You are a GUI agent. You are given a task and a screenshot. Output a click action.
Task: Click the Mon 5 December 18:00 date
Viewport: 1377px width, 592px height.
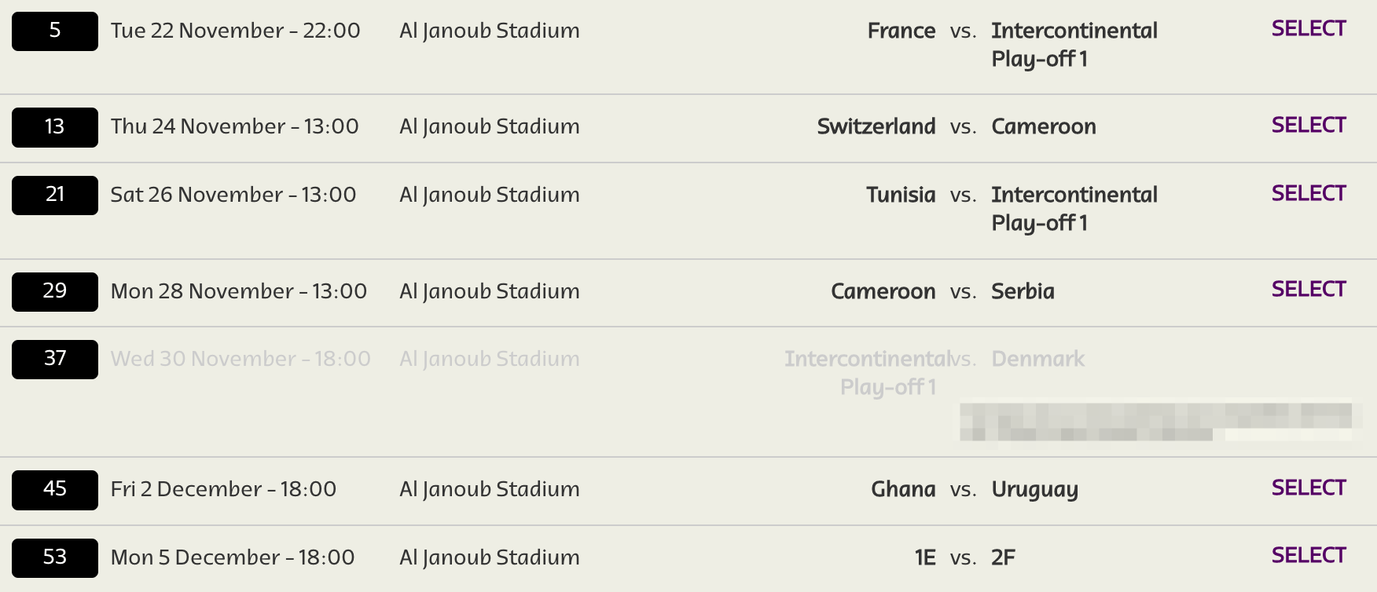(233, 557)
